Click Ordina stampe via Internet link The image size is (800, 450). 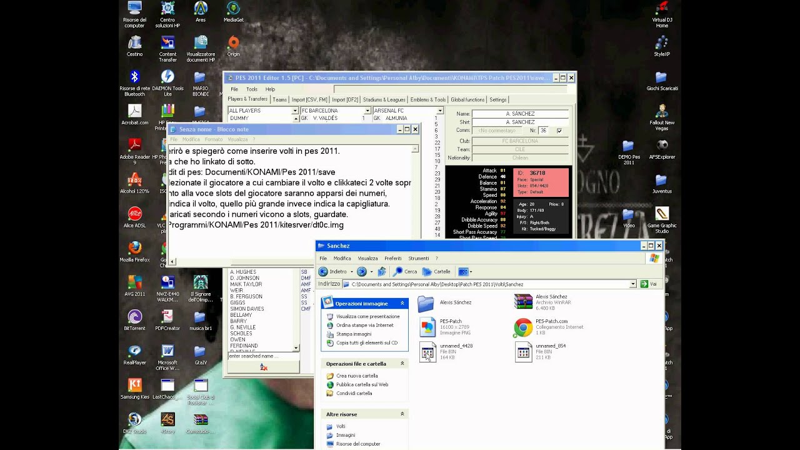[x=365, y=325]
